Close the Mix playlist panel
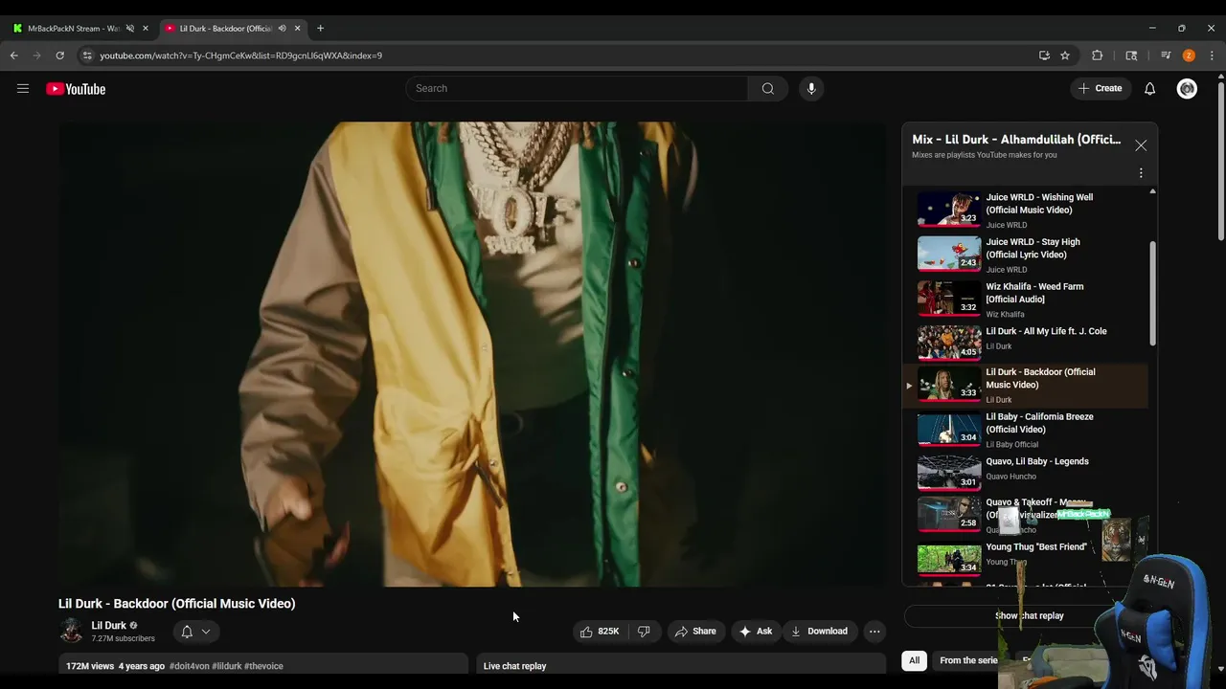 click(x=1141, y=145)
